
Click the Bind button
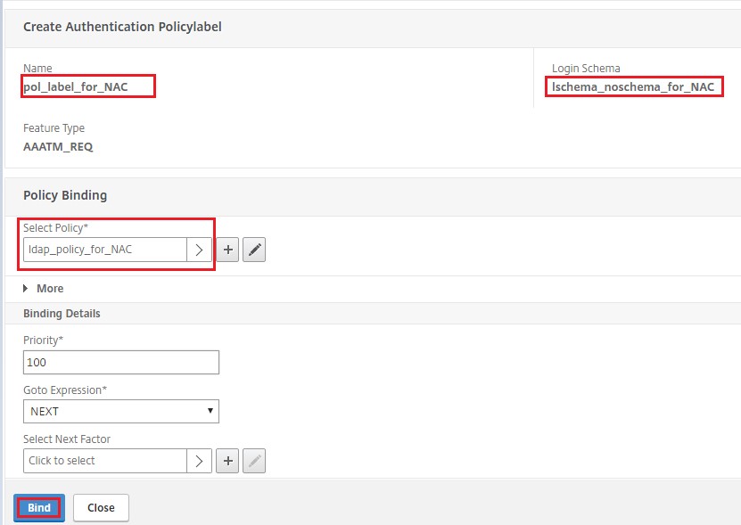(x=39, y=508)
